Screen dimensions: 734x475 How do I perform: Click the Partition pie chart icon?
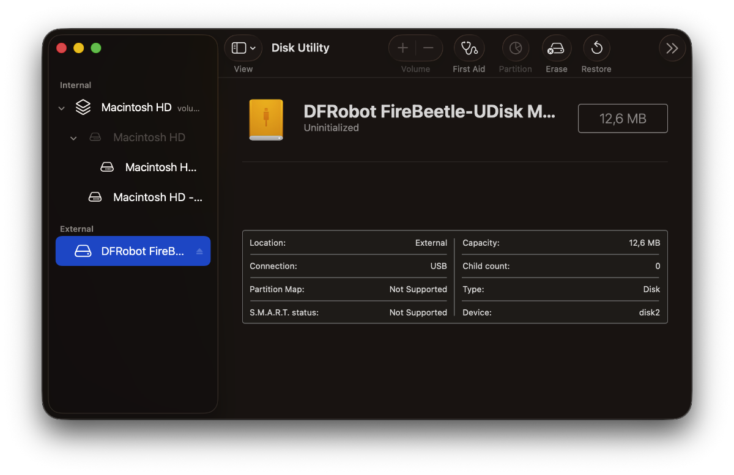(x=516, y=48)
